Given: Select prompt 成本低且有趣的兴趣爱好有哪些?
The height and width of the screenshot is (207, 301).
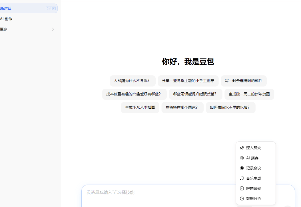Looking at the screenshot, I should click(x=135, y=94).
